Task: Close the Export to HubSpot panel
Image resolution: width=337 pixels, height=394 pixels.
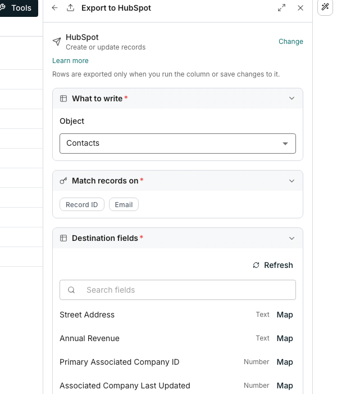Action: pos(300,8)
